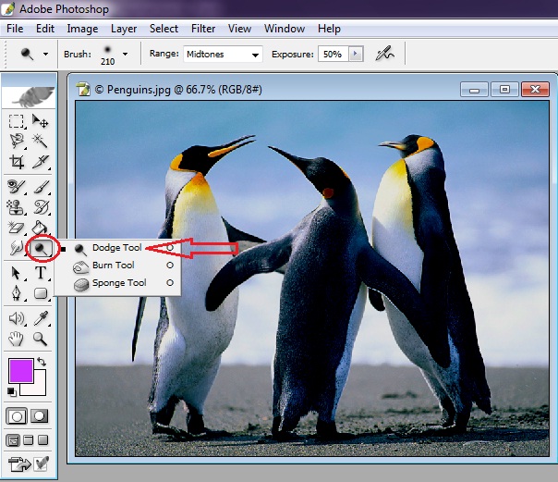The width and height of the screenshot is (558, 482).
Task: Minimize the Penguins.jpg document window
Action: tap(474, 90)
